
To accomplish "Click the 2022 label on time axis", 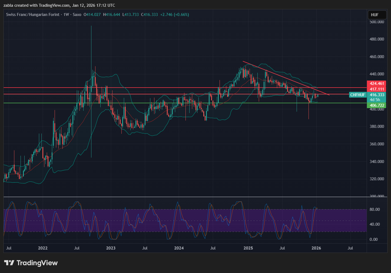I will (43, 248).
